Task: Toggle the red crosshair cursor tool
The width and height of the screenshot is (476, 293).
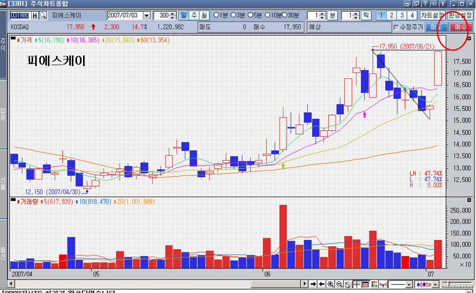Action: (x=357, y=284)
